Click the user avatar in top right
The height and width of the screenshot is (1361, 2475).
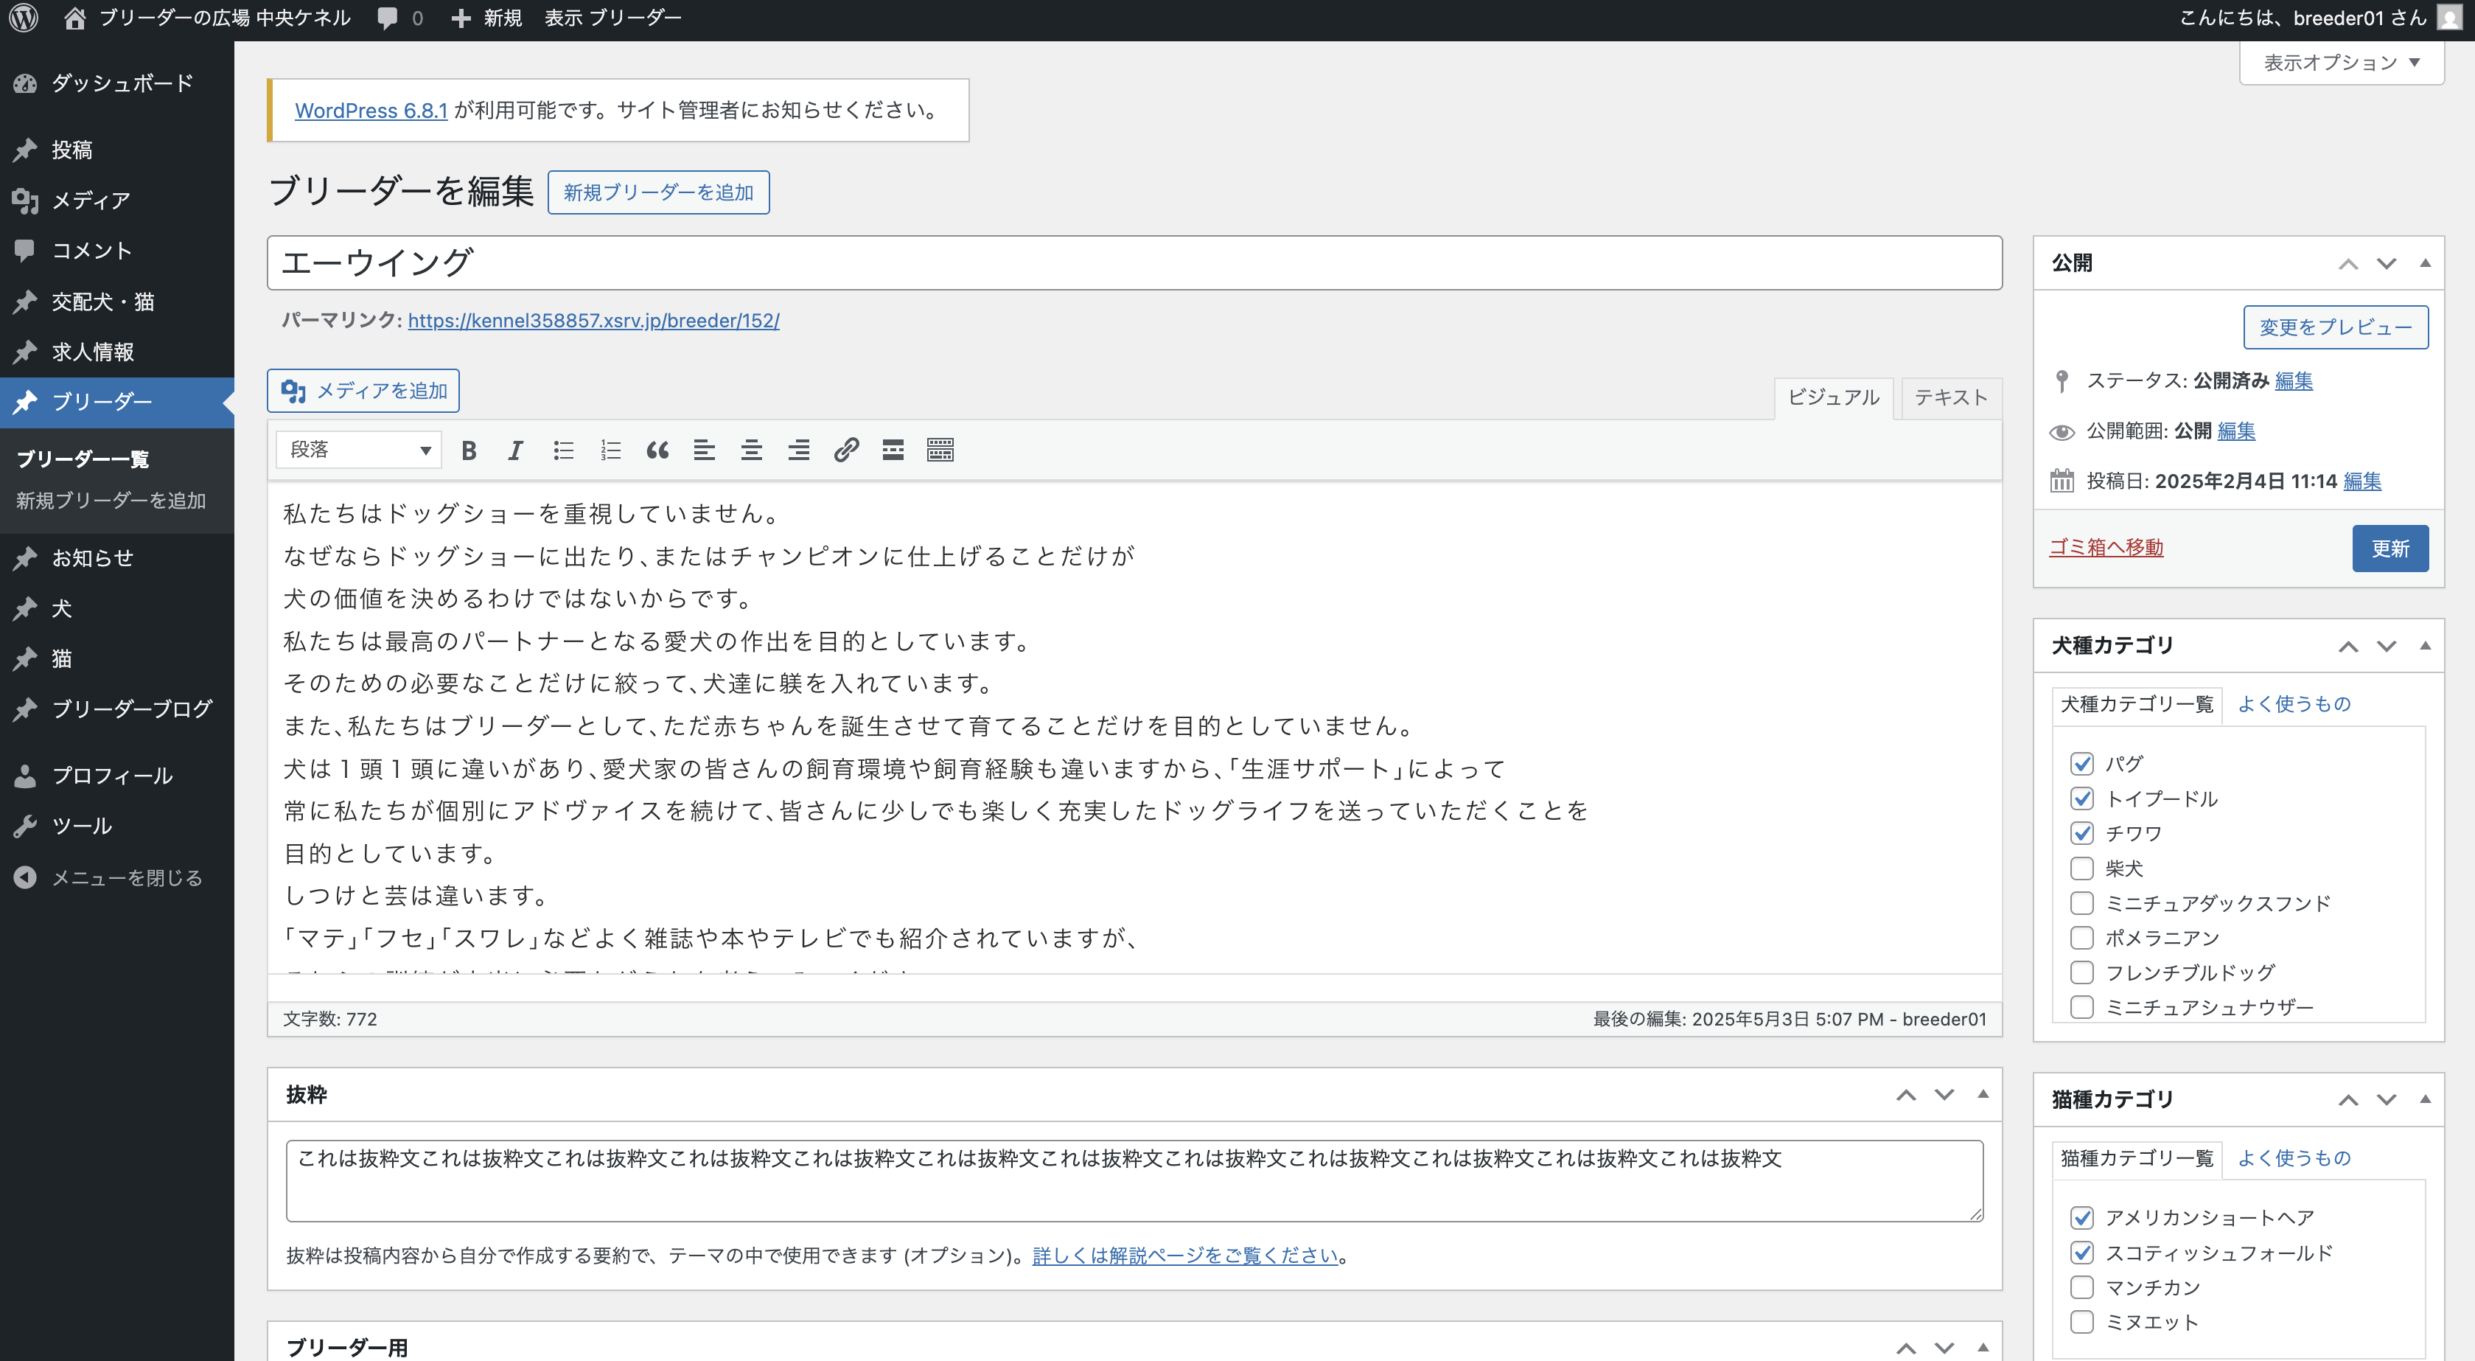[x=2449, y=18]
